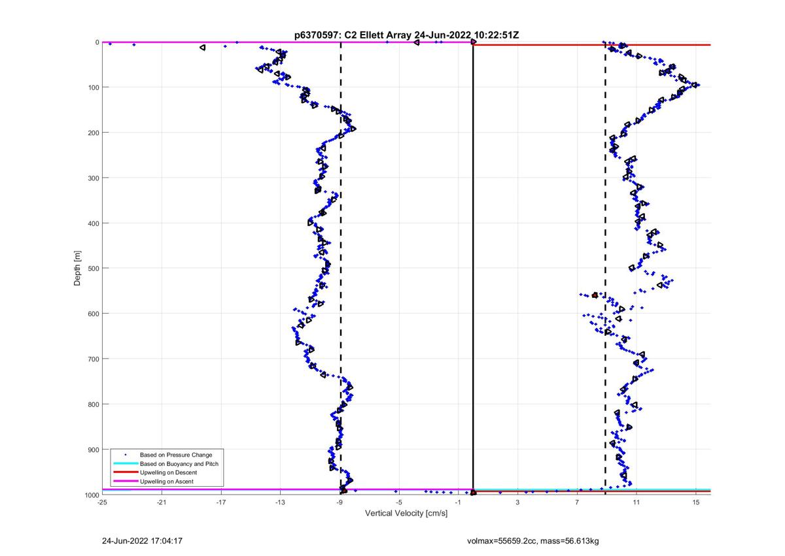The image size is (785, 556).
Task: Select the 'Vertical Velocity [cm/s]' x-axis label
Action: point(406,514)
